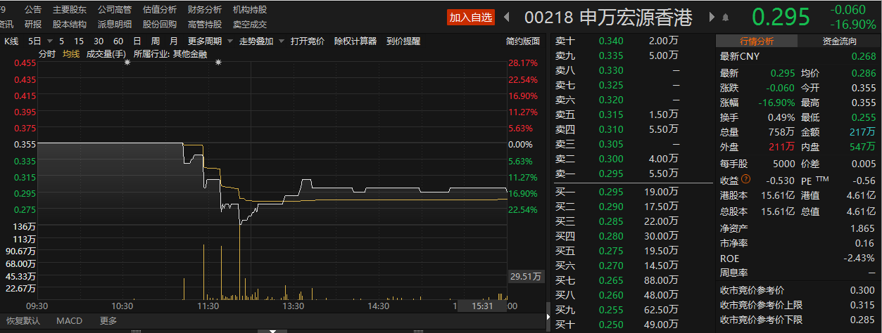Select the 周 weekly period
The image size is (882, 333).
point(155,41)
